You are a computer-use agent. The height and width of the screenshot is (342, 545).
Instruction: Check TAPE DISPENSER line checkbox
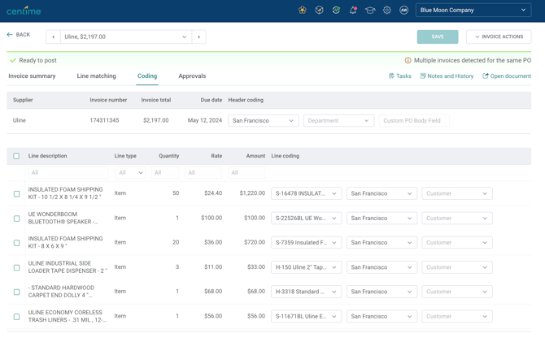tap(17, 267)
